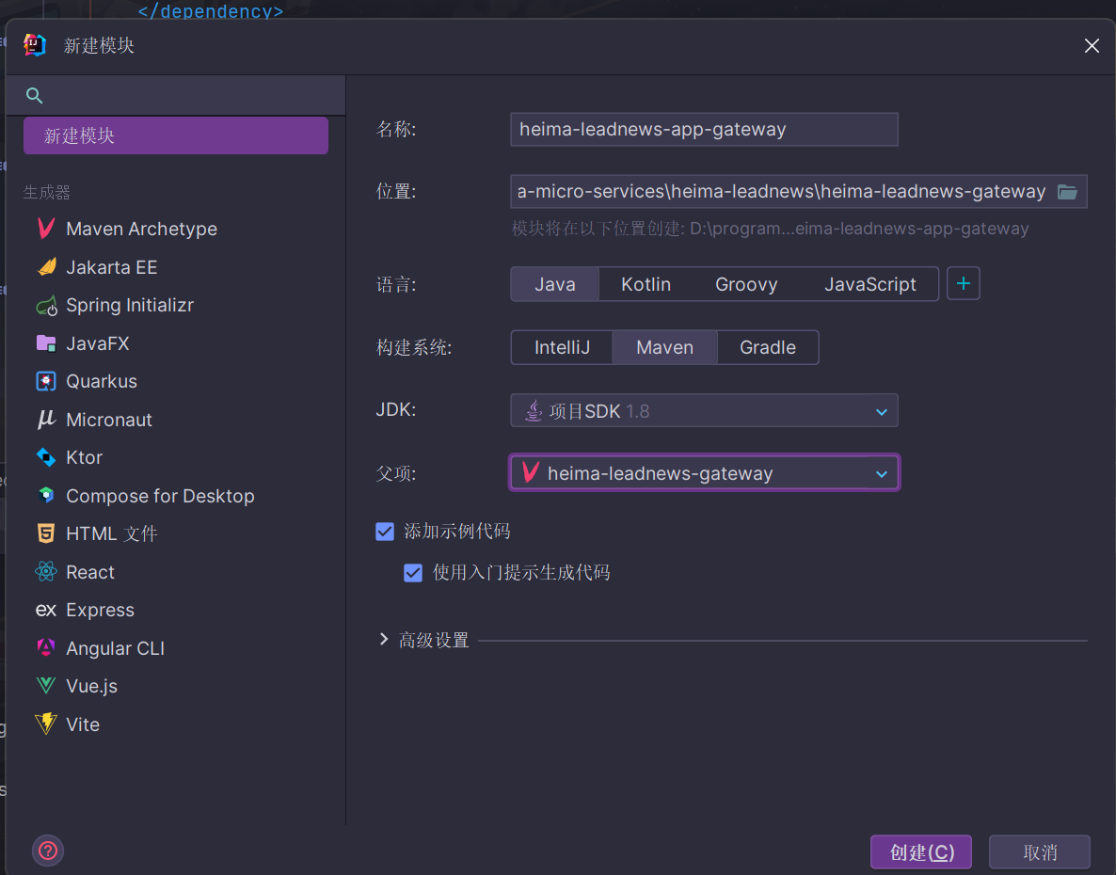Click into the 名称 text field

pos(704,130)
